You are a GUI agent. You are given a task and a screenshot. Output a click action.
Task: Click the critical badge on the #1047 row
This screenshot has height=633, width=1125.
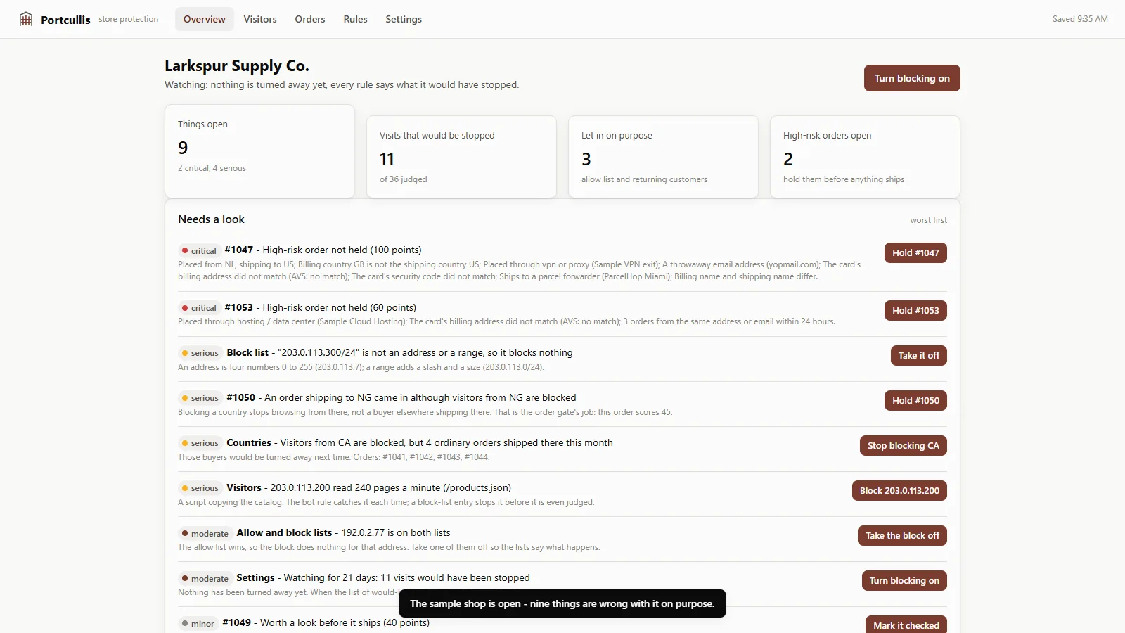pyautogui.click(x=199, y=250)
